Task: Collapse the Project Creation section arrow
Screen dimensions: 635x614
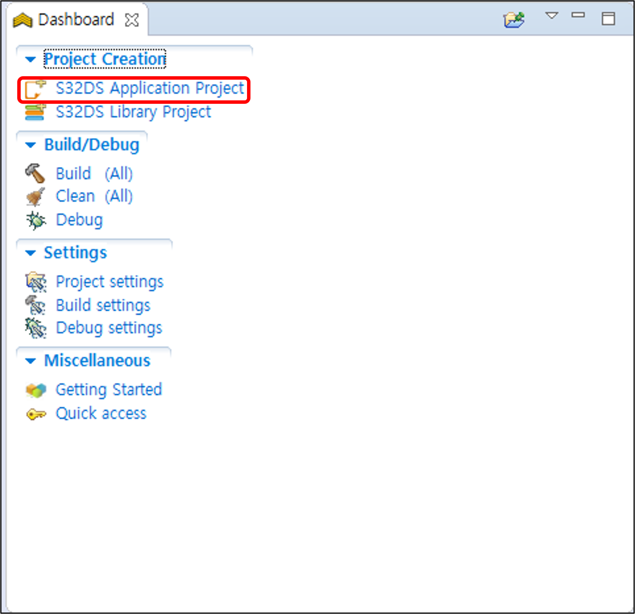Action: click(30, 59)
